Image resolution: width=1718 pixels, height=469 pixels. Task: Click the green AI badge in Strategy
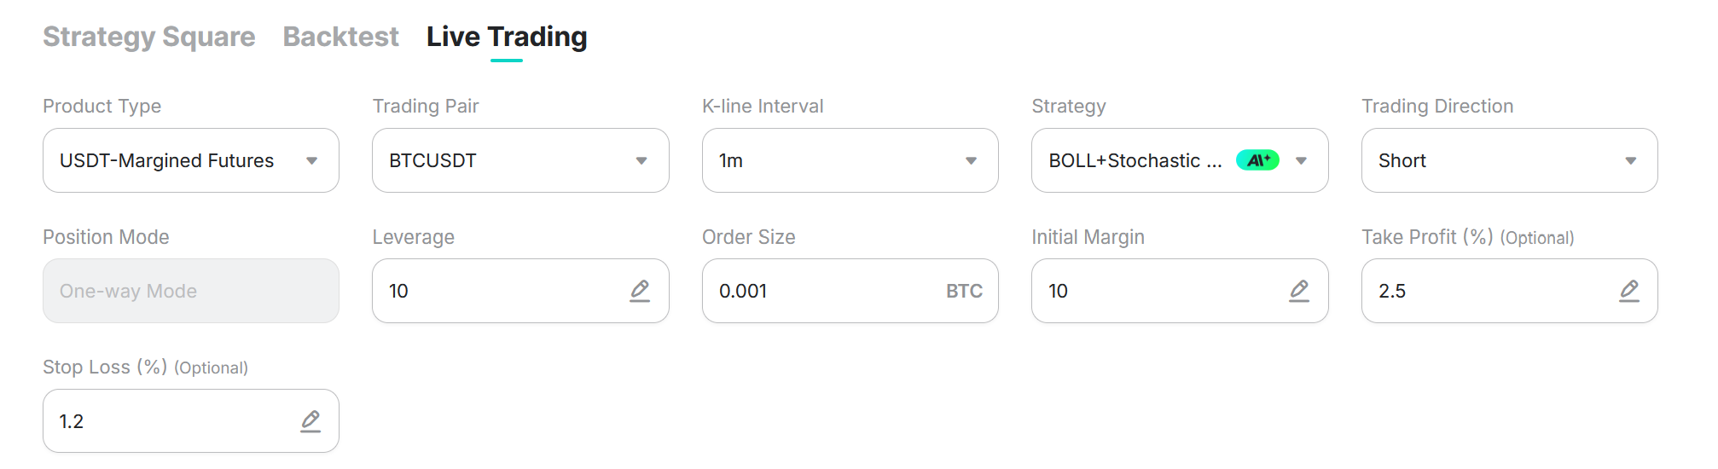[x=1257, y=160]
